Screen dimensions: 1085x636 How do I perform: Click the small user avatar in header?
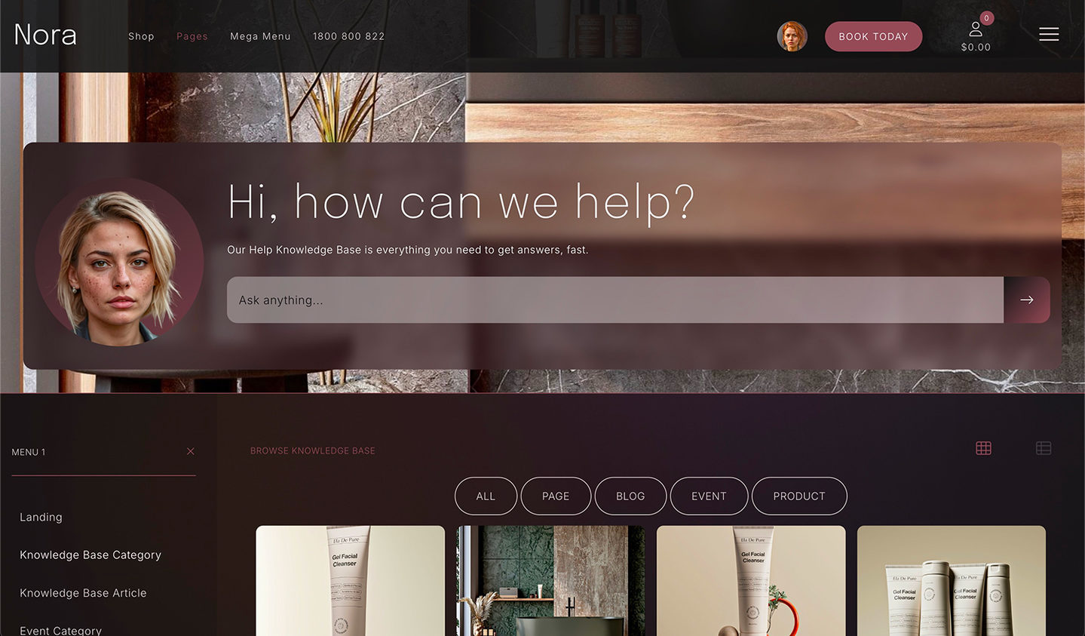[792, 36]
